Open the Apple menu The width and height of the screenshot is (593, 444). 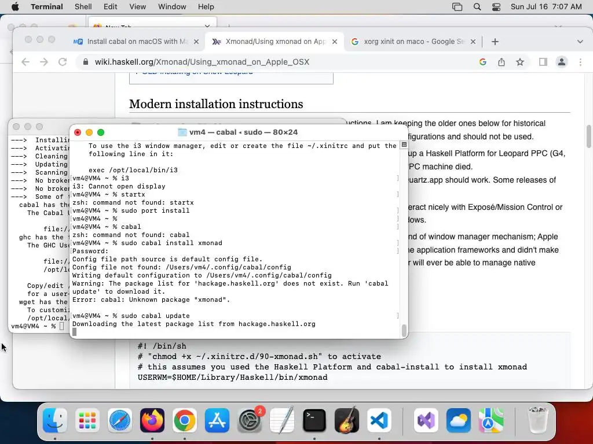(x=15, y=7)
